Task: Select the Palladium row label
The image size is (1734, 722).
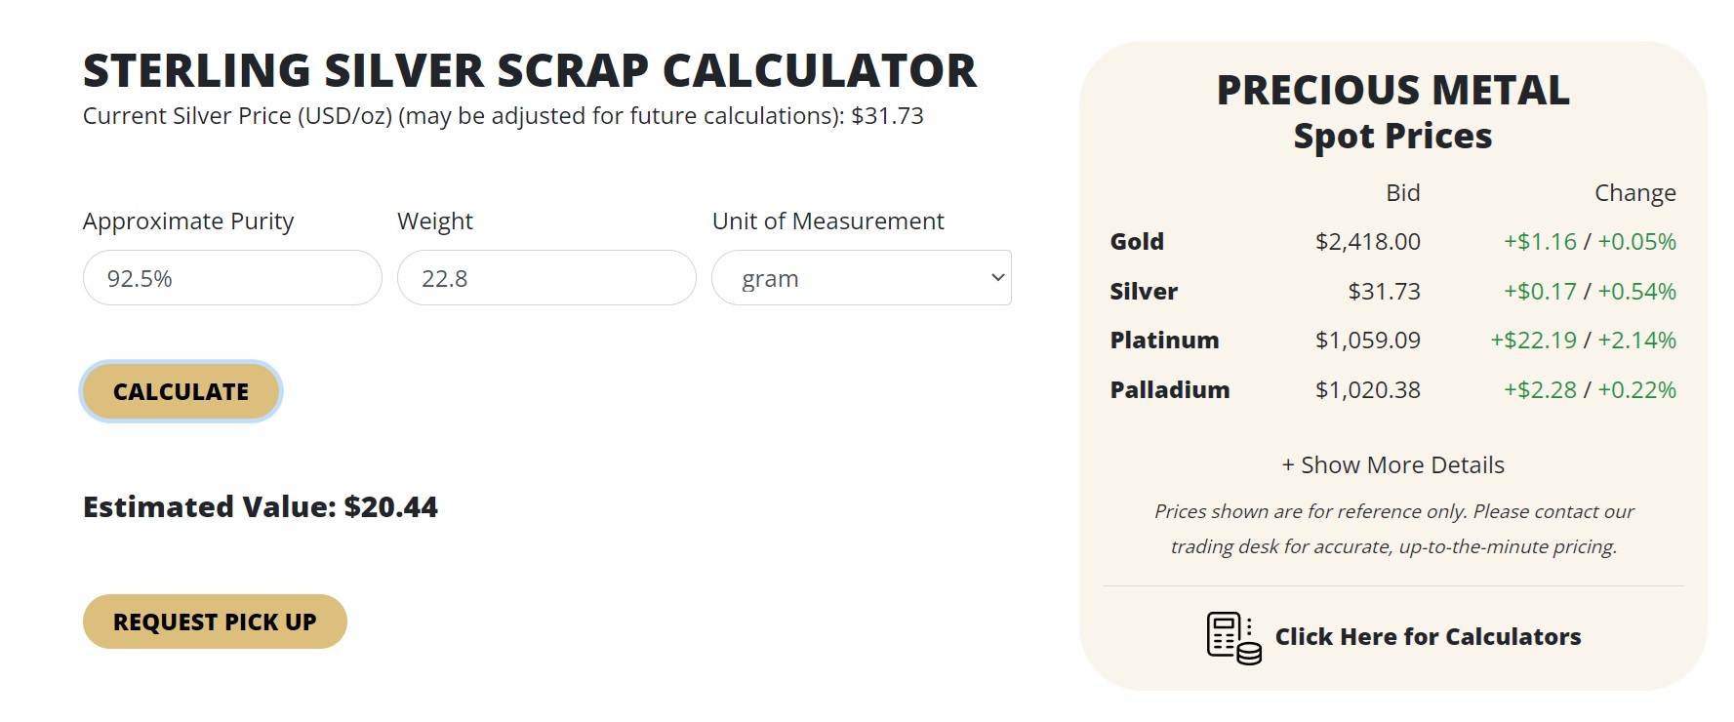Action: click(x=1170, y=389)
